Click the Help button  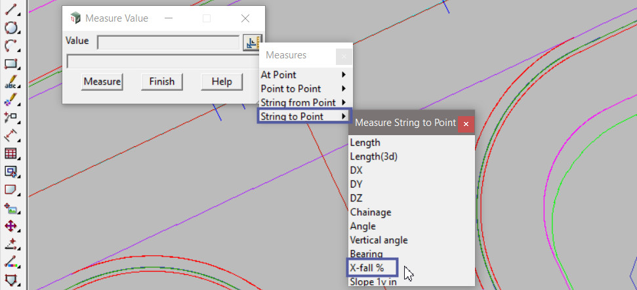(222, 81)
